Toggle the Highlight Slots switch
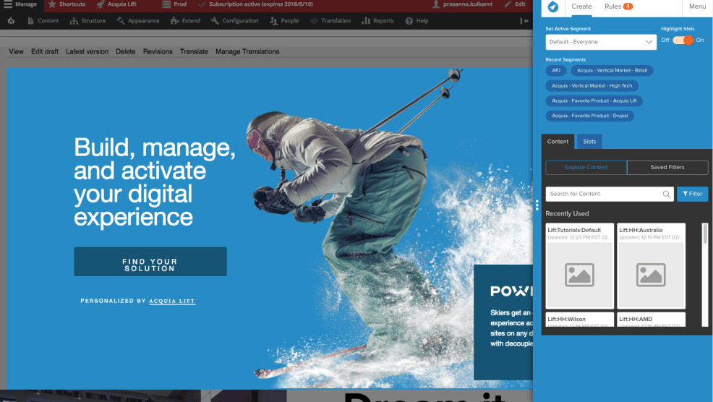This screenshot has width=713, height=402. [683, 40]
